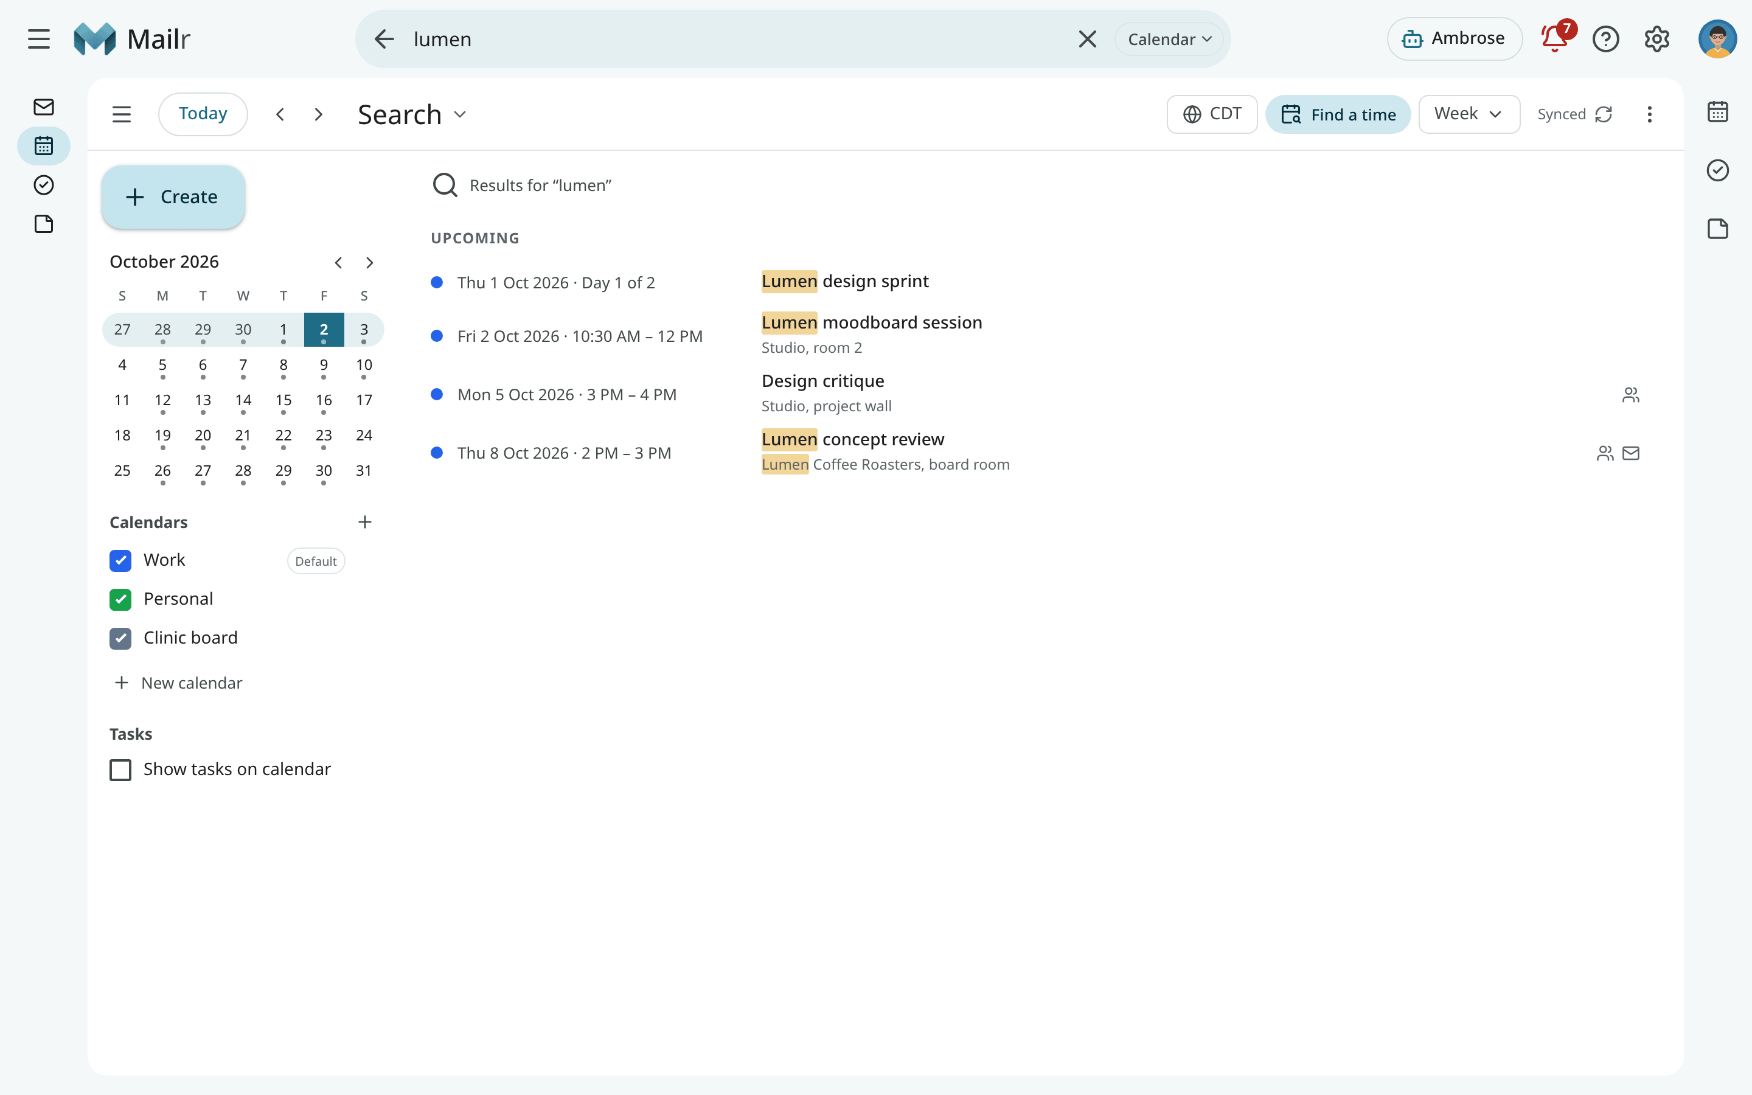Click New calendar link

tap(178, 683)
